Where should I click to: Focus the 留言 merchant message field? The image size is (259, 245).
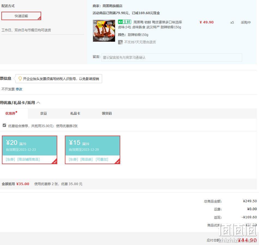click(x=171, y=57)
